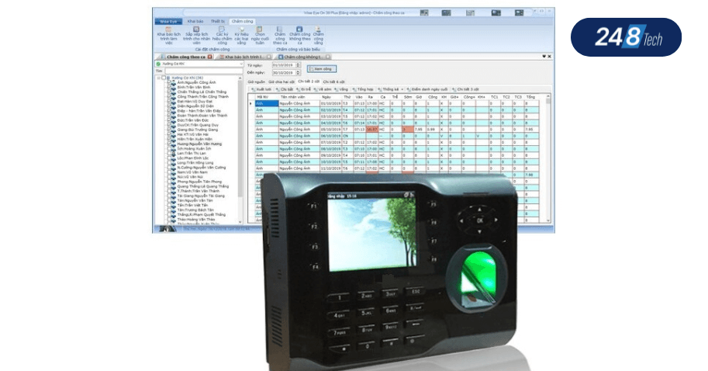Collapse the Xưởng Cơ Khí (36) tree node
The height and width of the screenshot is (371, 708).
click(x=158, y=78)
